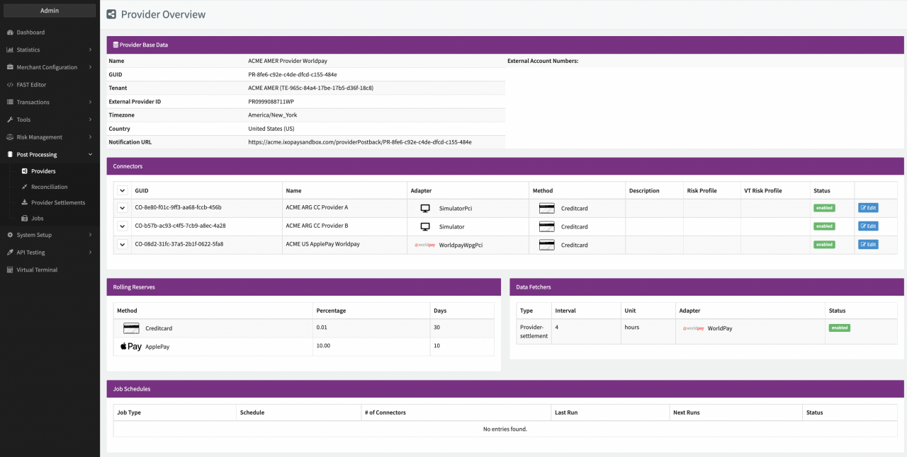907x457 pixels.
Task: Open Reconciliation under Post Processing
Action: click(x=49, y=187)
